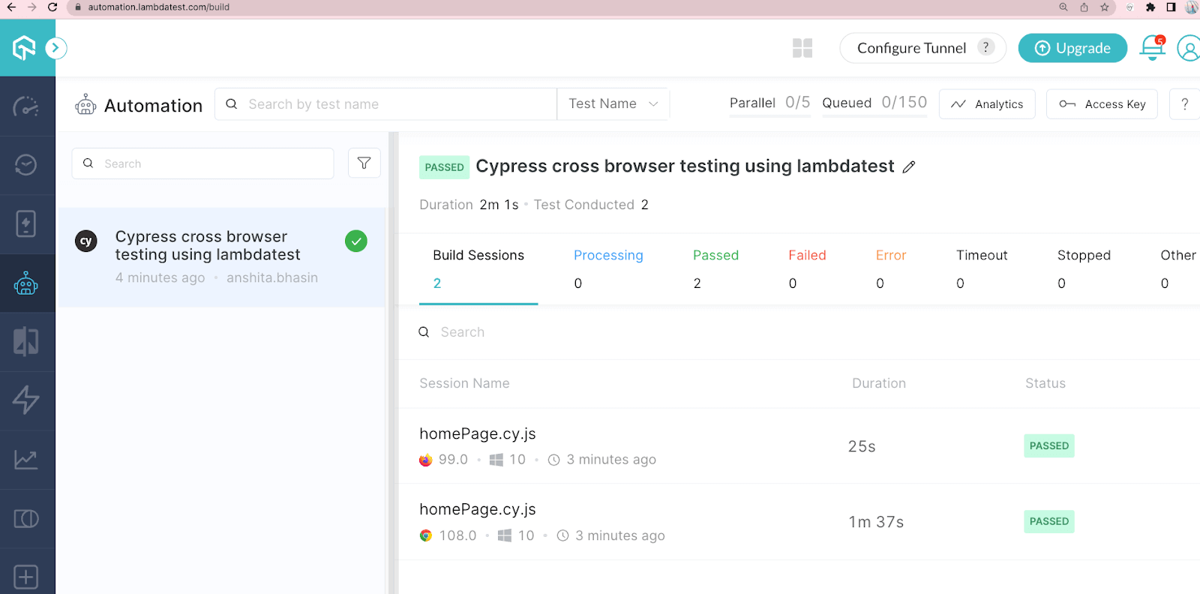Image resolution: width=1200 pixels, height=594 pixels.
Task: Open the Test Name dropdown
Action: (x=613, y=104)
